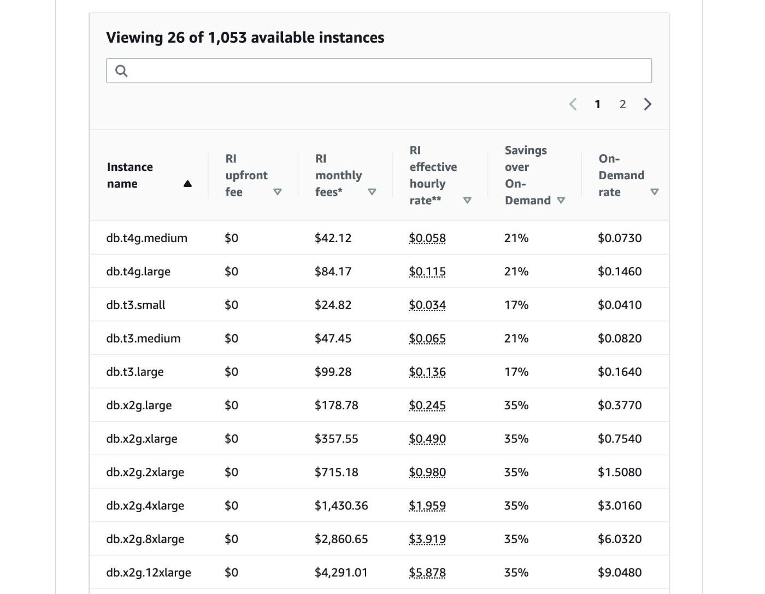This screenshot has width=765, height=594.
Task: Sort by RI effective hourly rate arrow
Action: point(467,201)
